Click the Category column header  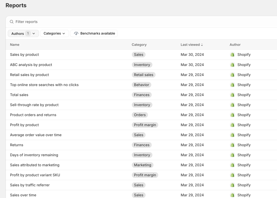click(139, 45)
